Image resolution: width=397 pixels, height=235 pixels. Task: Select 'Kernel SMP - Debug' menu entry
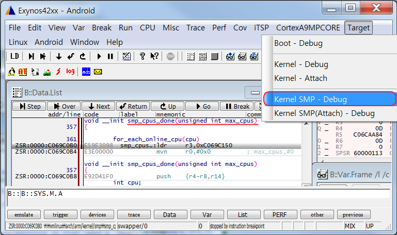click(x=329, y=99)
